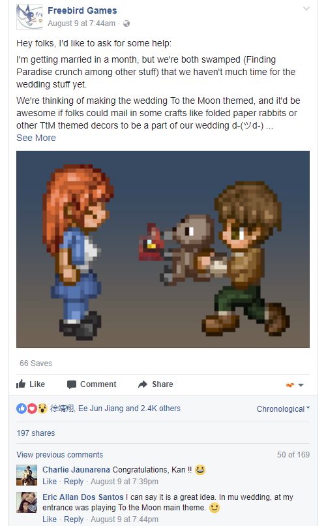
Task: Click the heart Love reaction icon
Action: pos(32,409)
